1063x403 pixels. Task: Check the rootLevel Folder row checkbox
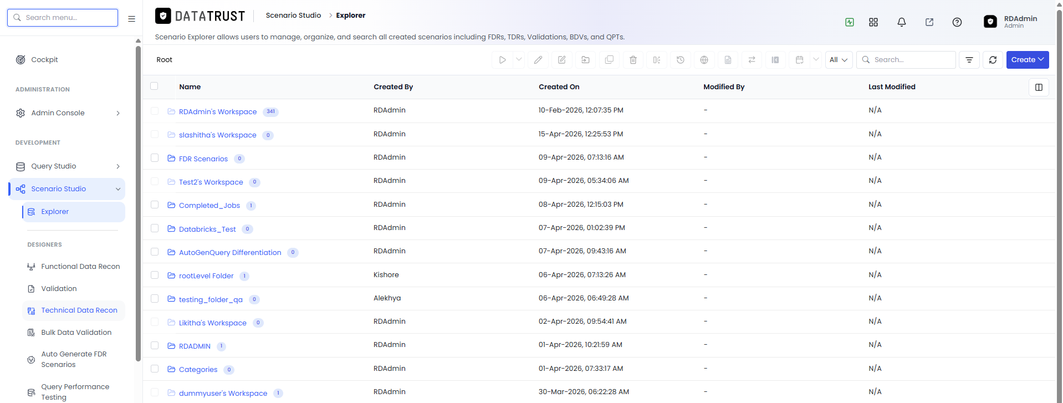(155, 275)
